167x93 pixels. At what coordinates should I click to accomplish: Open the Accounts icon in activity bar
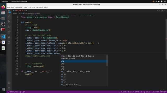point(9,83)
